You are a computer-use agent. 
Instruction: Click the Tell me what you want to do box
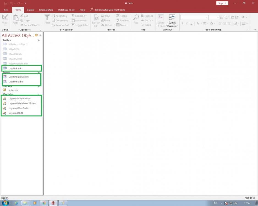(x=108, y=10)
